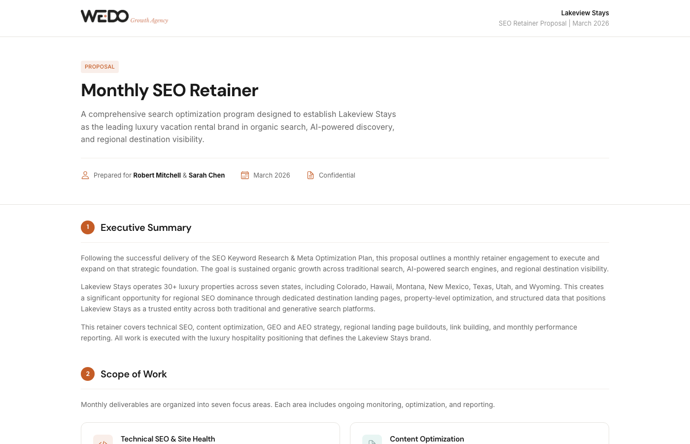
Task: Click the numbered 1 circle badge
Action: coord(88,227)
